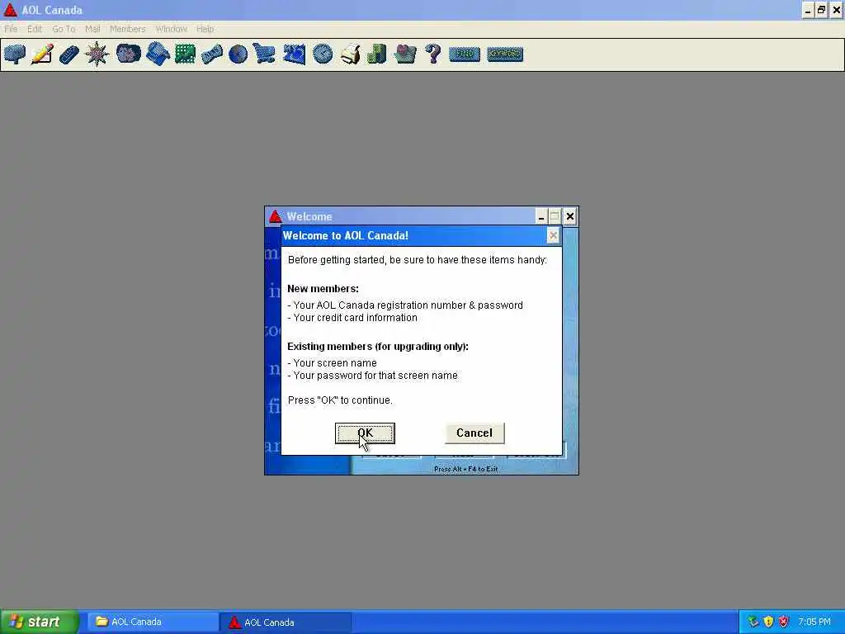Click the 7:05 PM system clock

814,622
